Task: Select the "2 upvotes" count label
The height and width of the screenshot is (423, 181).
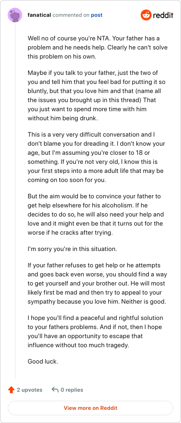Action: (29, 390)
